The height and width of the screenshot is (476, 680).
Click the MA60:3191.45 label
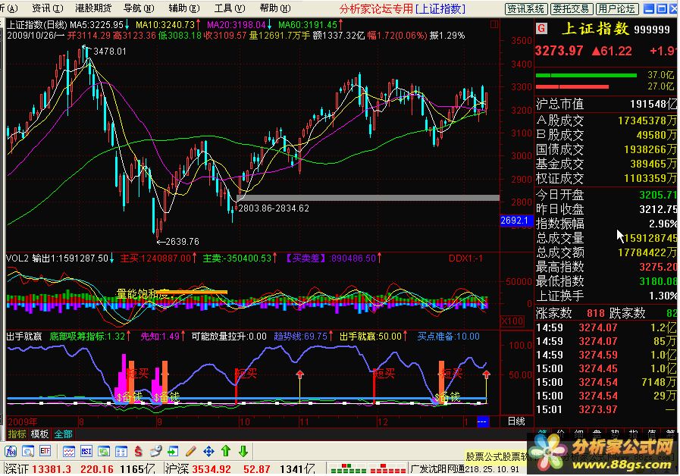pos(308,25)
